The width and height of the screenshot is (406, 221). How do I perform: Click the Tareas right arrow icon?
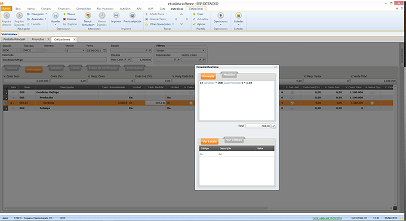(x=187, y=19)
